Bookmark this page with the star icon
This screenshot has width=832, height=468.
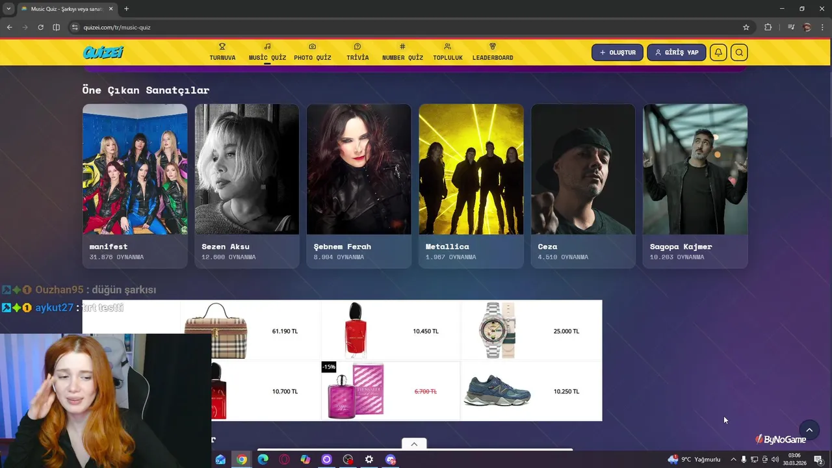pos(746,27)
